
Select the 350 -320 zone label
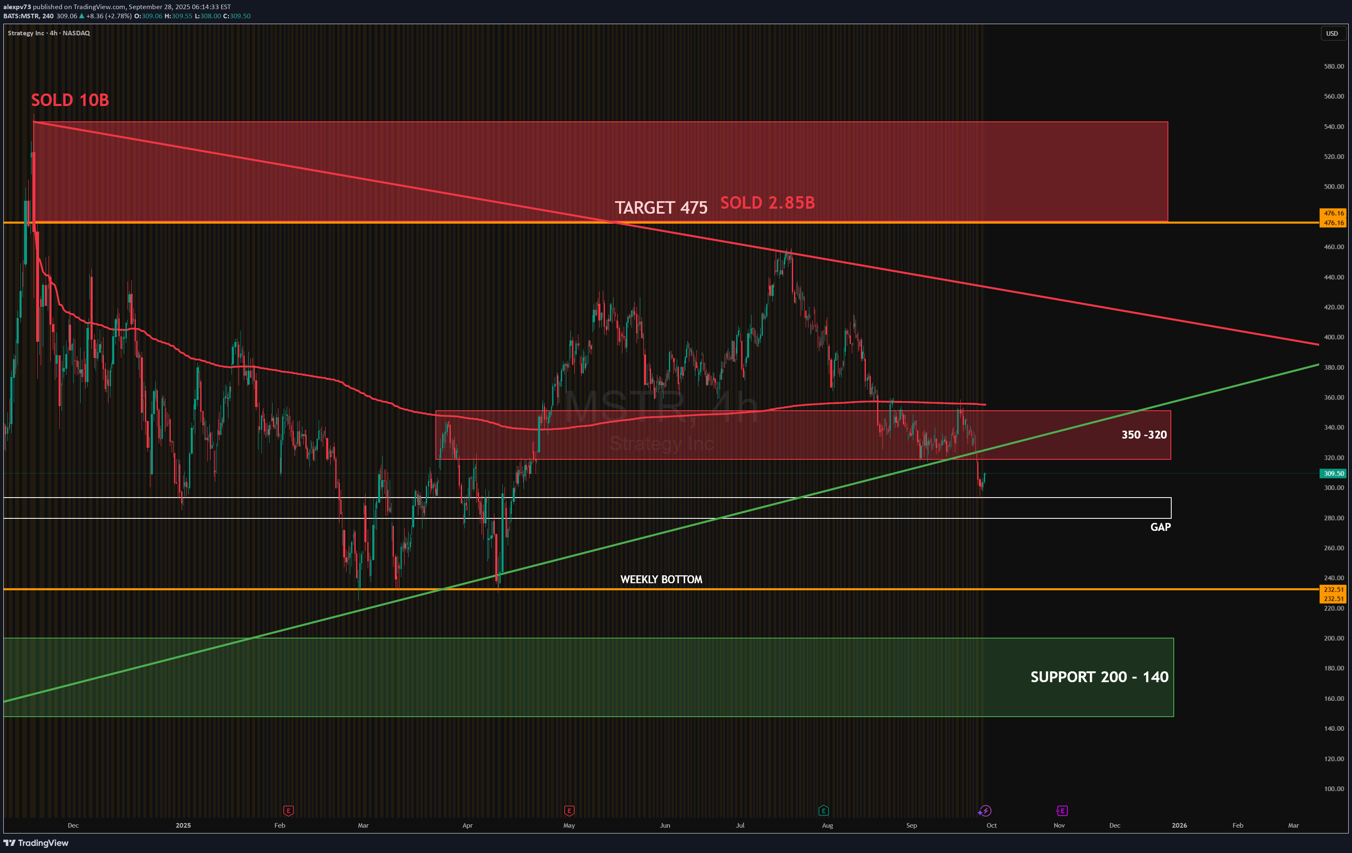coord(1144,435)
